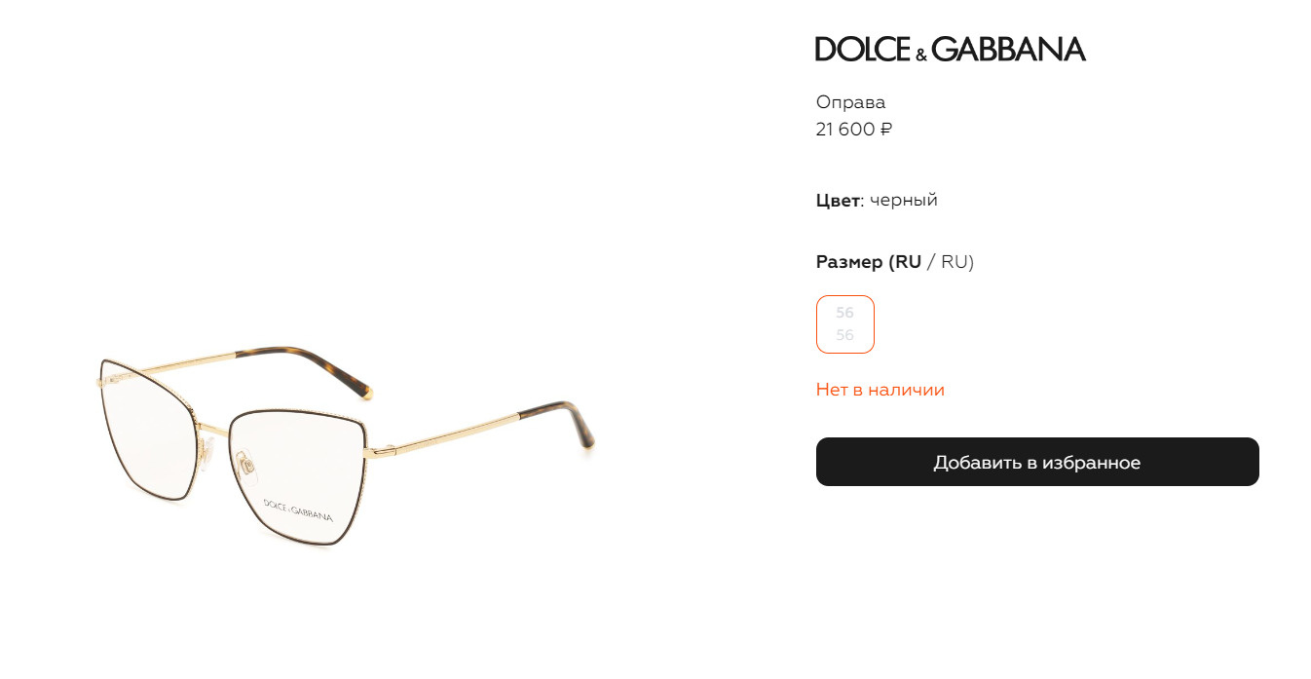This screenshot has height=679, width=1311.
Task: Click the 'Размер' size label
Action: click(849, 261)
